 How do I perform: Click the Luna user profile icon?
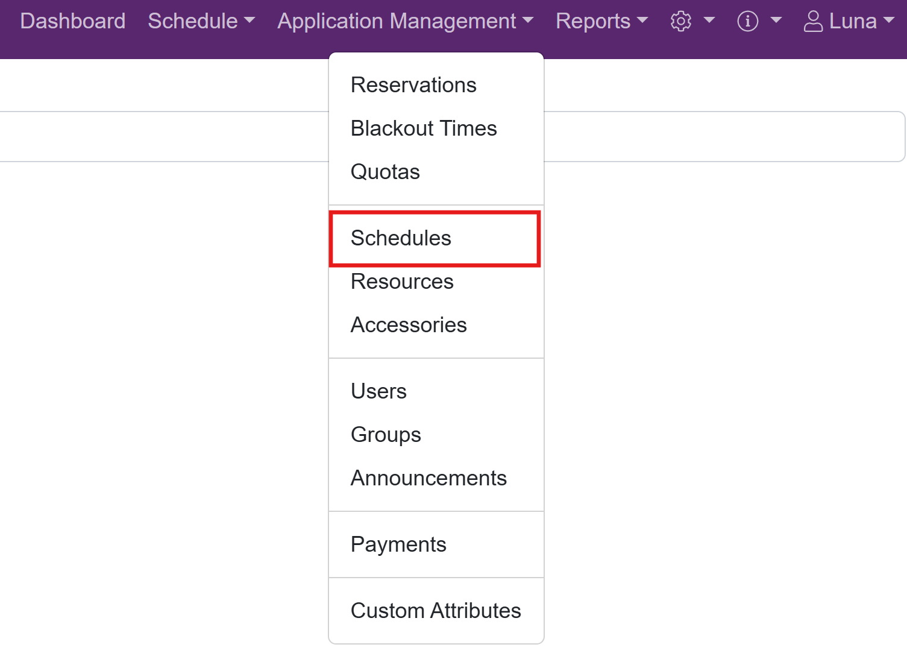[813, 21]
